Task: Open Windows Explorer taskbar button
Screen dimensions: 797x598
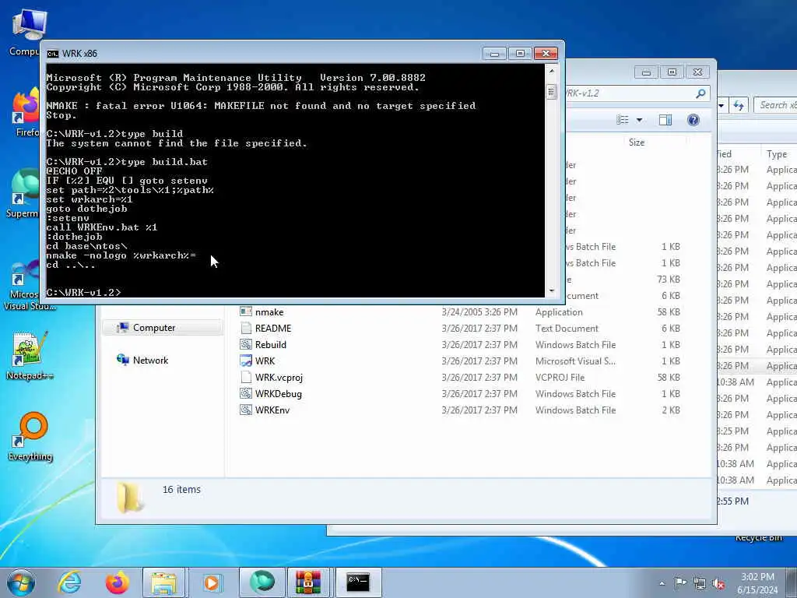Action: (163, 582)
